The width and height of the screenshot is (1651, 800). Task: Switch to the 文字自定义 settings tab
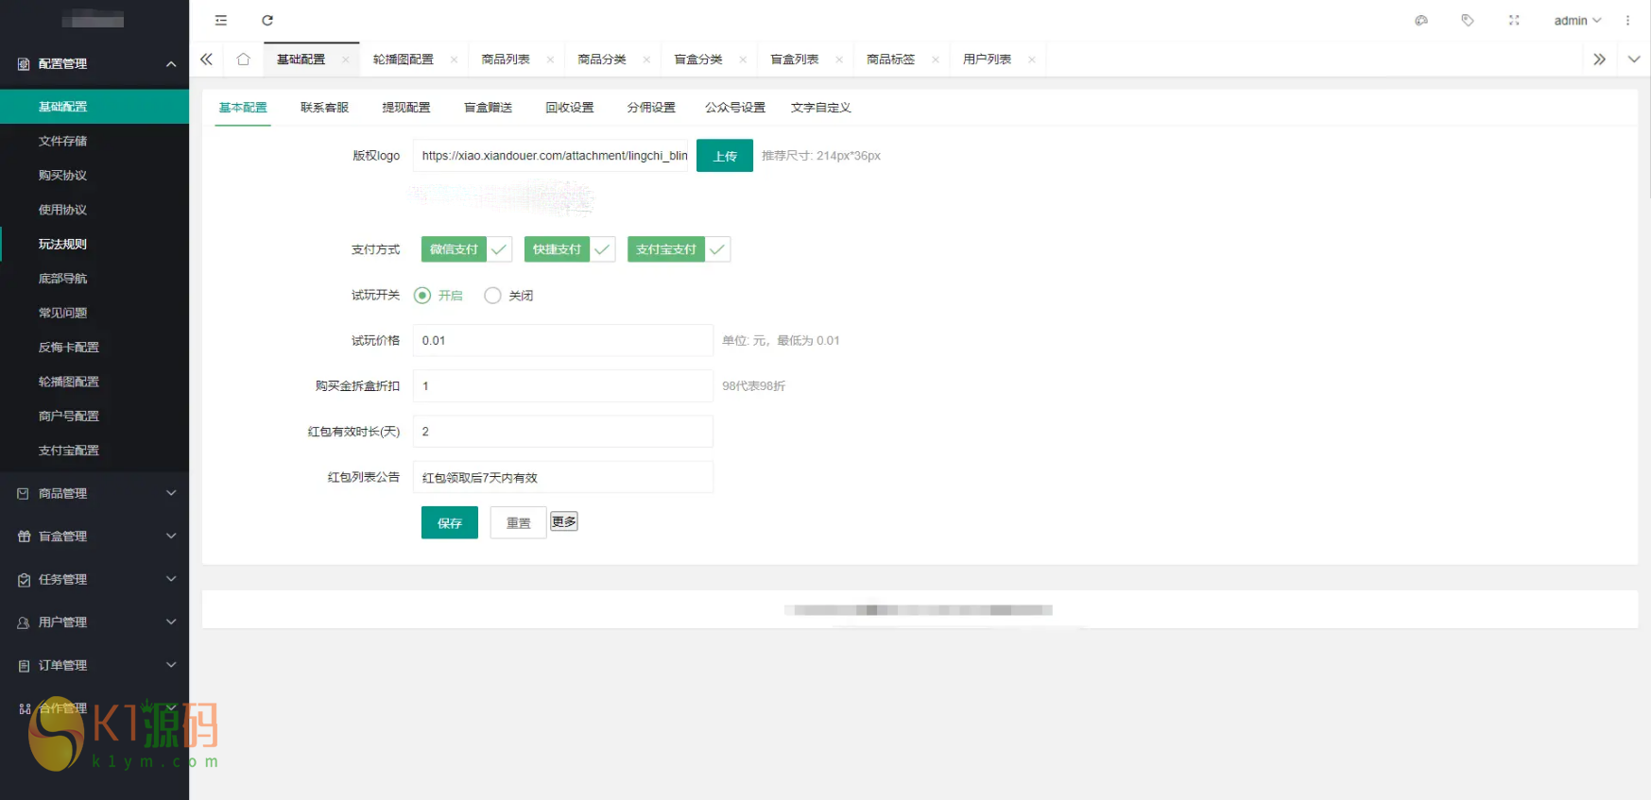click(x=821, y=108)
